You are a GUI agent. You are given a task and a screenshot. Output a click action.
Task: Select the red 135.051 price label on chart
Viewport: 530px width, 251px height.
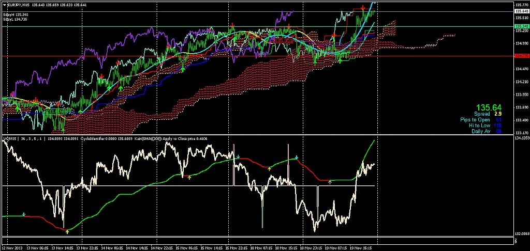tap(283, 40)
